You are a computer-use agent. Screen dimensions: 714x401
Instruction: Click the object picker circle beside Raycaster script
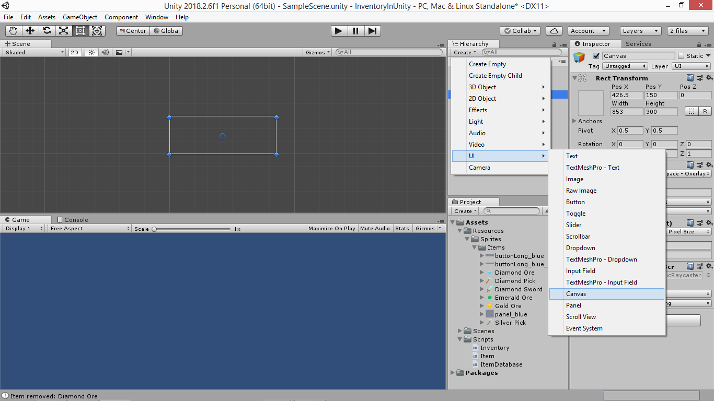(x=709, y=275)
